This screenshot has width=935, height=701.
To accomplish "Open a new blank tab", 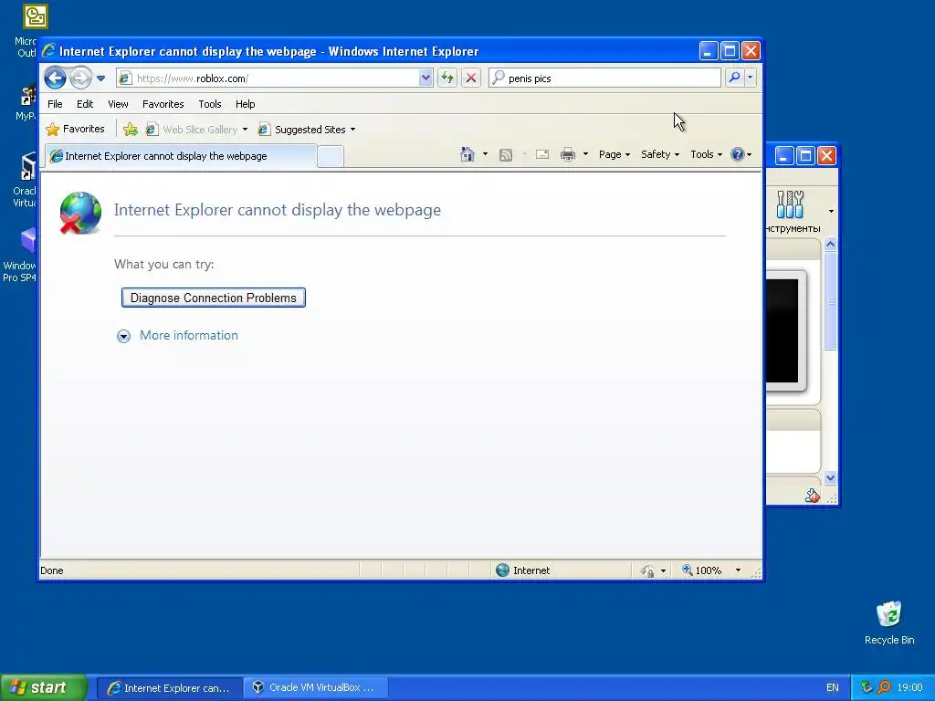I will point(331,156).
